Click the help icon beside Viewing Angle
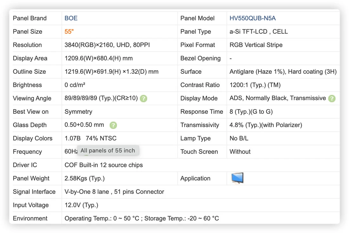349x233 pixels. (x=143, y=98)
